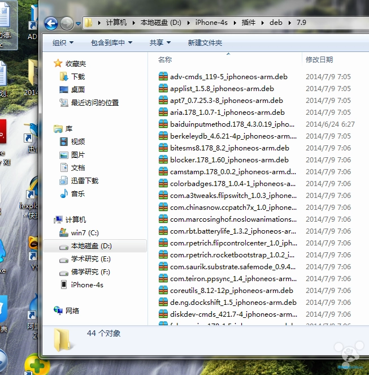Click the 插件 breadcrumb in address bar

point(249,23)
